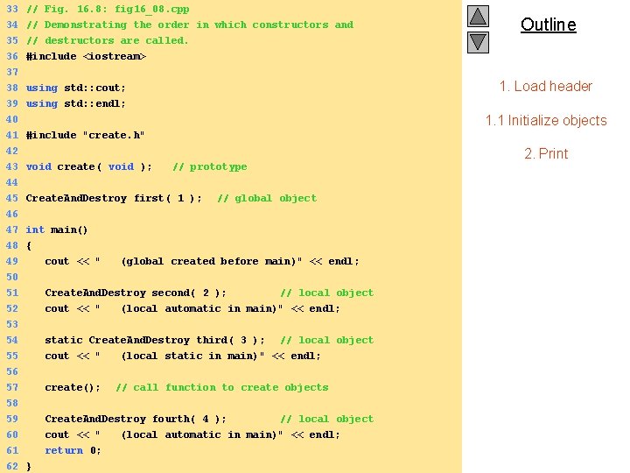Image resolution: width=630 pixels, height=473 pixels.
Task: Click the 'int main()' line
Action: (57, 229)
